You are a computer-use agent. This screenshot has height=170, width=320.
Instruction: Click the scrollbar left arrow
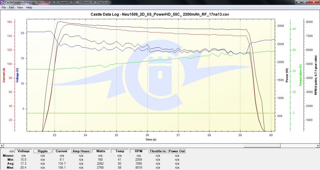pos(2,146)
